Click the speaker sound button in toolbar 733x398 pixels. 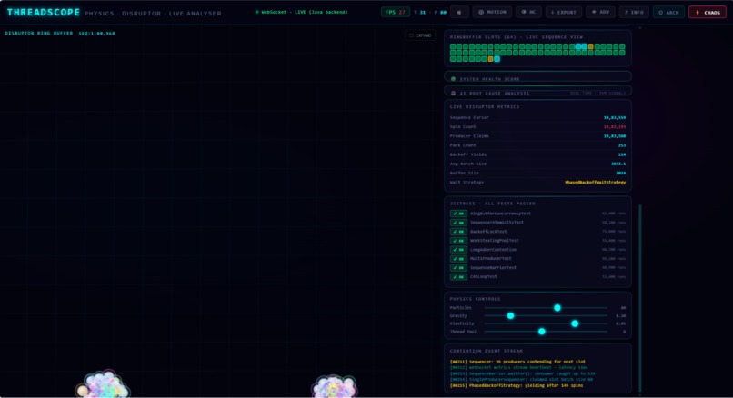(x=459, y=12)
